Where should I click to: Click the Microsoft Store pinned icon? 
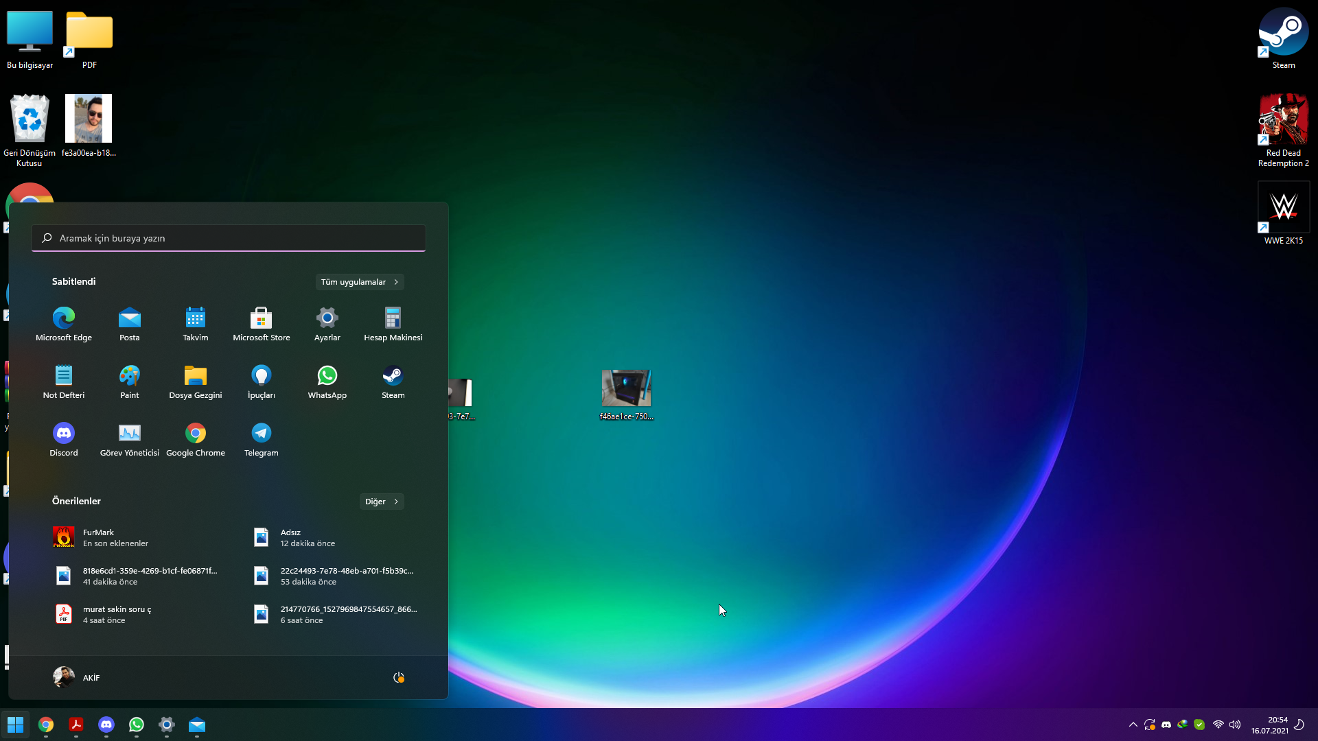[x=261, y=323]
